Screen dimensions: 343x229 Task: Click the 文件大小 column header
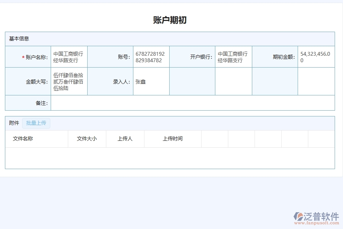coord(87,139)
